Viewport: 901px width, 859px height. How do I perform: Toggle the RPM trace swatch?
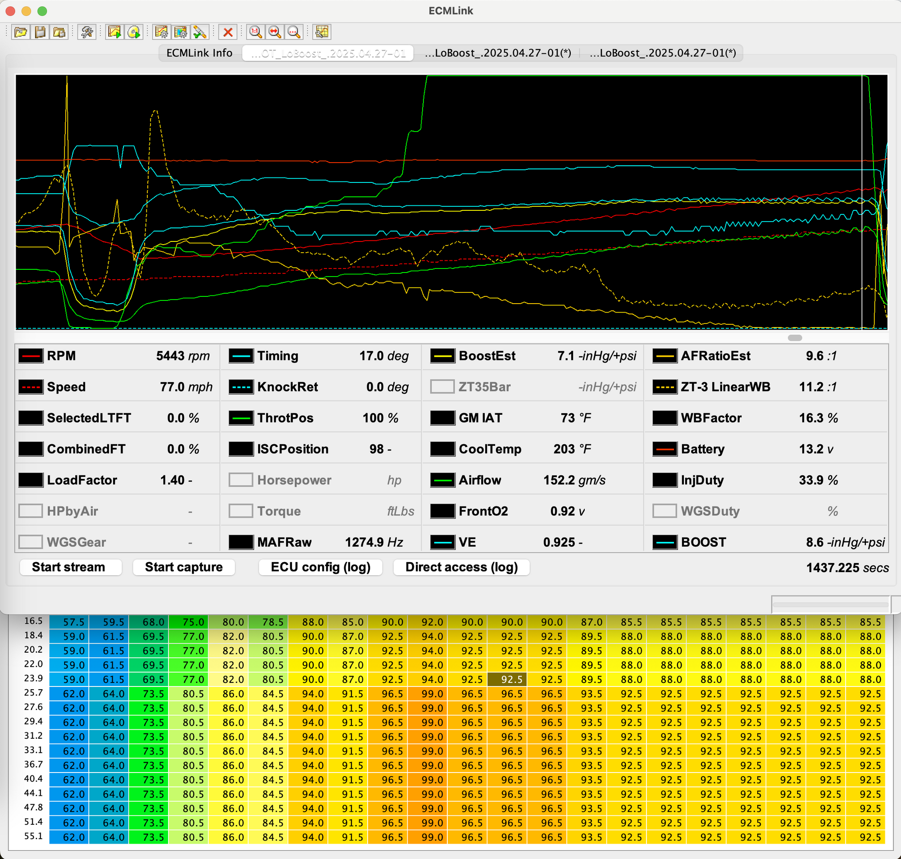31,356
